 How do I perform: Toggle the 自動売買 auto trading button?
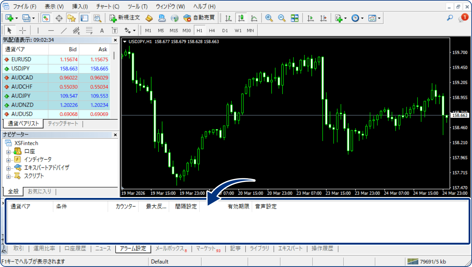coord(199,18)
